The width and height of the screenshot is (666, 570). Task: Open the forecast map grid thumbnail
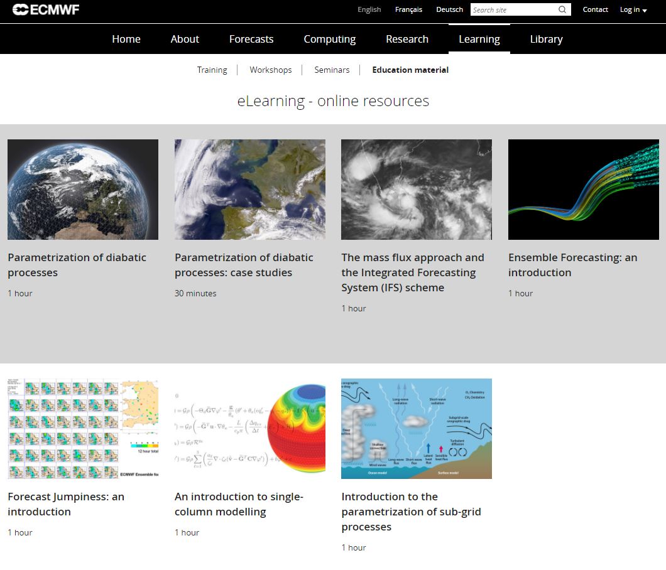click(x=83, y=429)
